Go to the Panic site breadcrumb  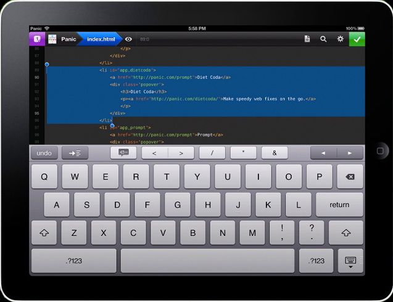coord(68,39)
